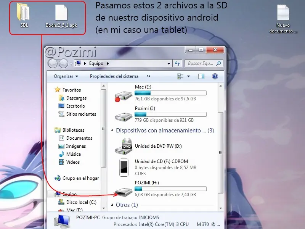Click the arrow after Equipo in breadcrumb

pyautogui.click(x=108, y=63)
